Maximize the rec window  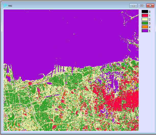(x=141, y=5)
